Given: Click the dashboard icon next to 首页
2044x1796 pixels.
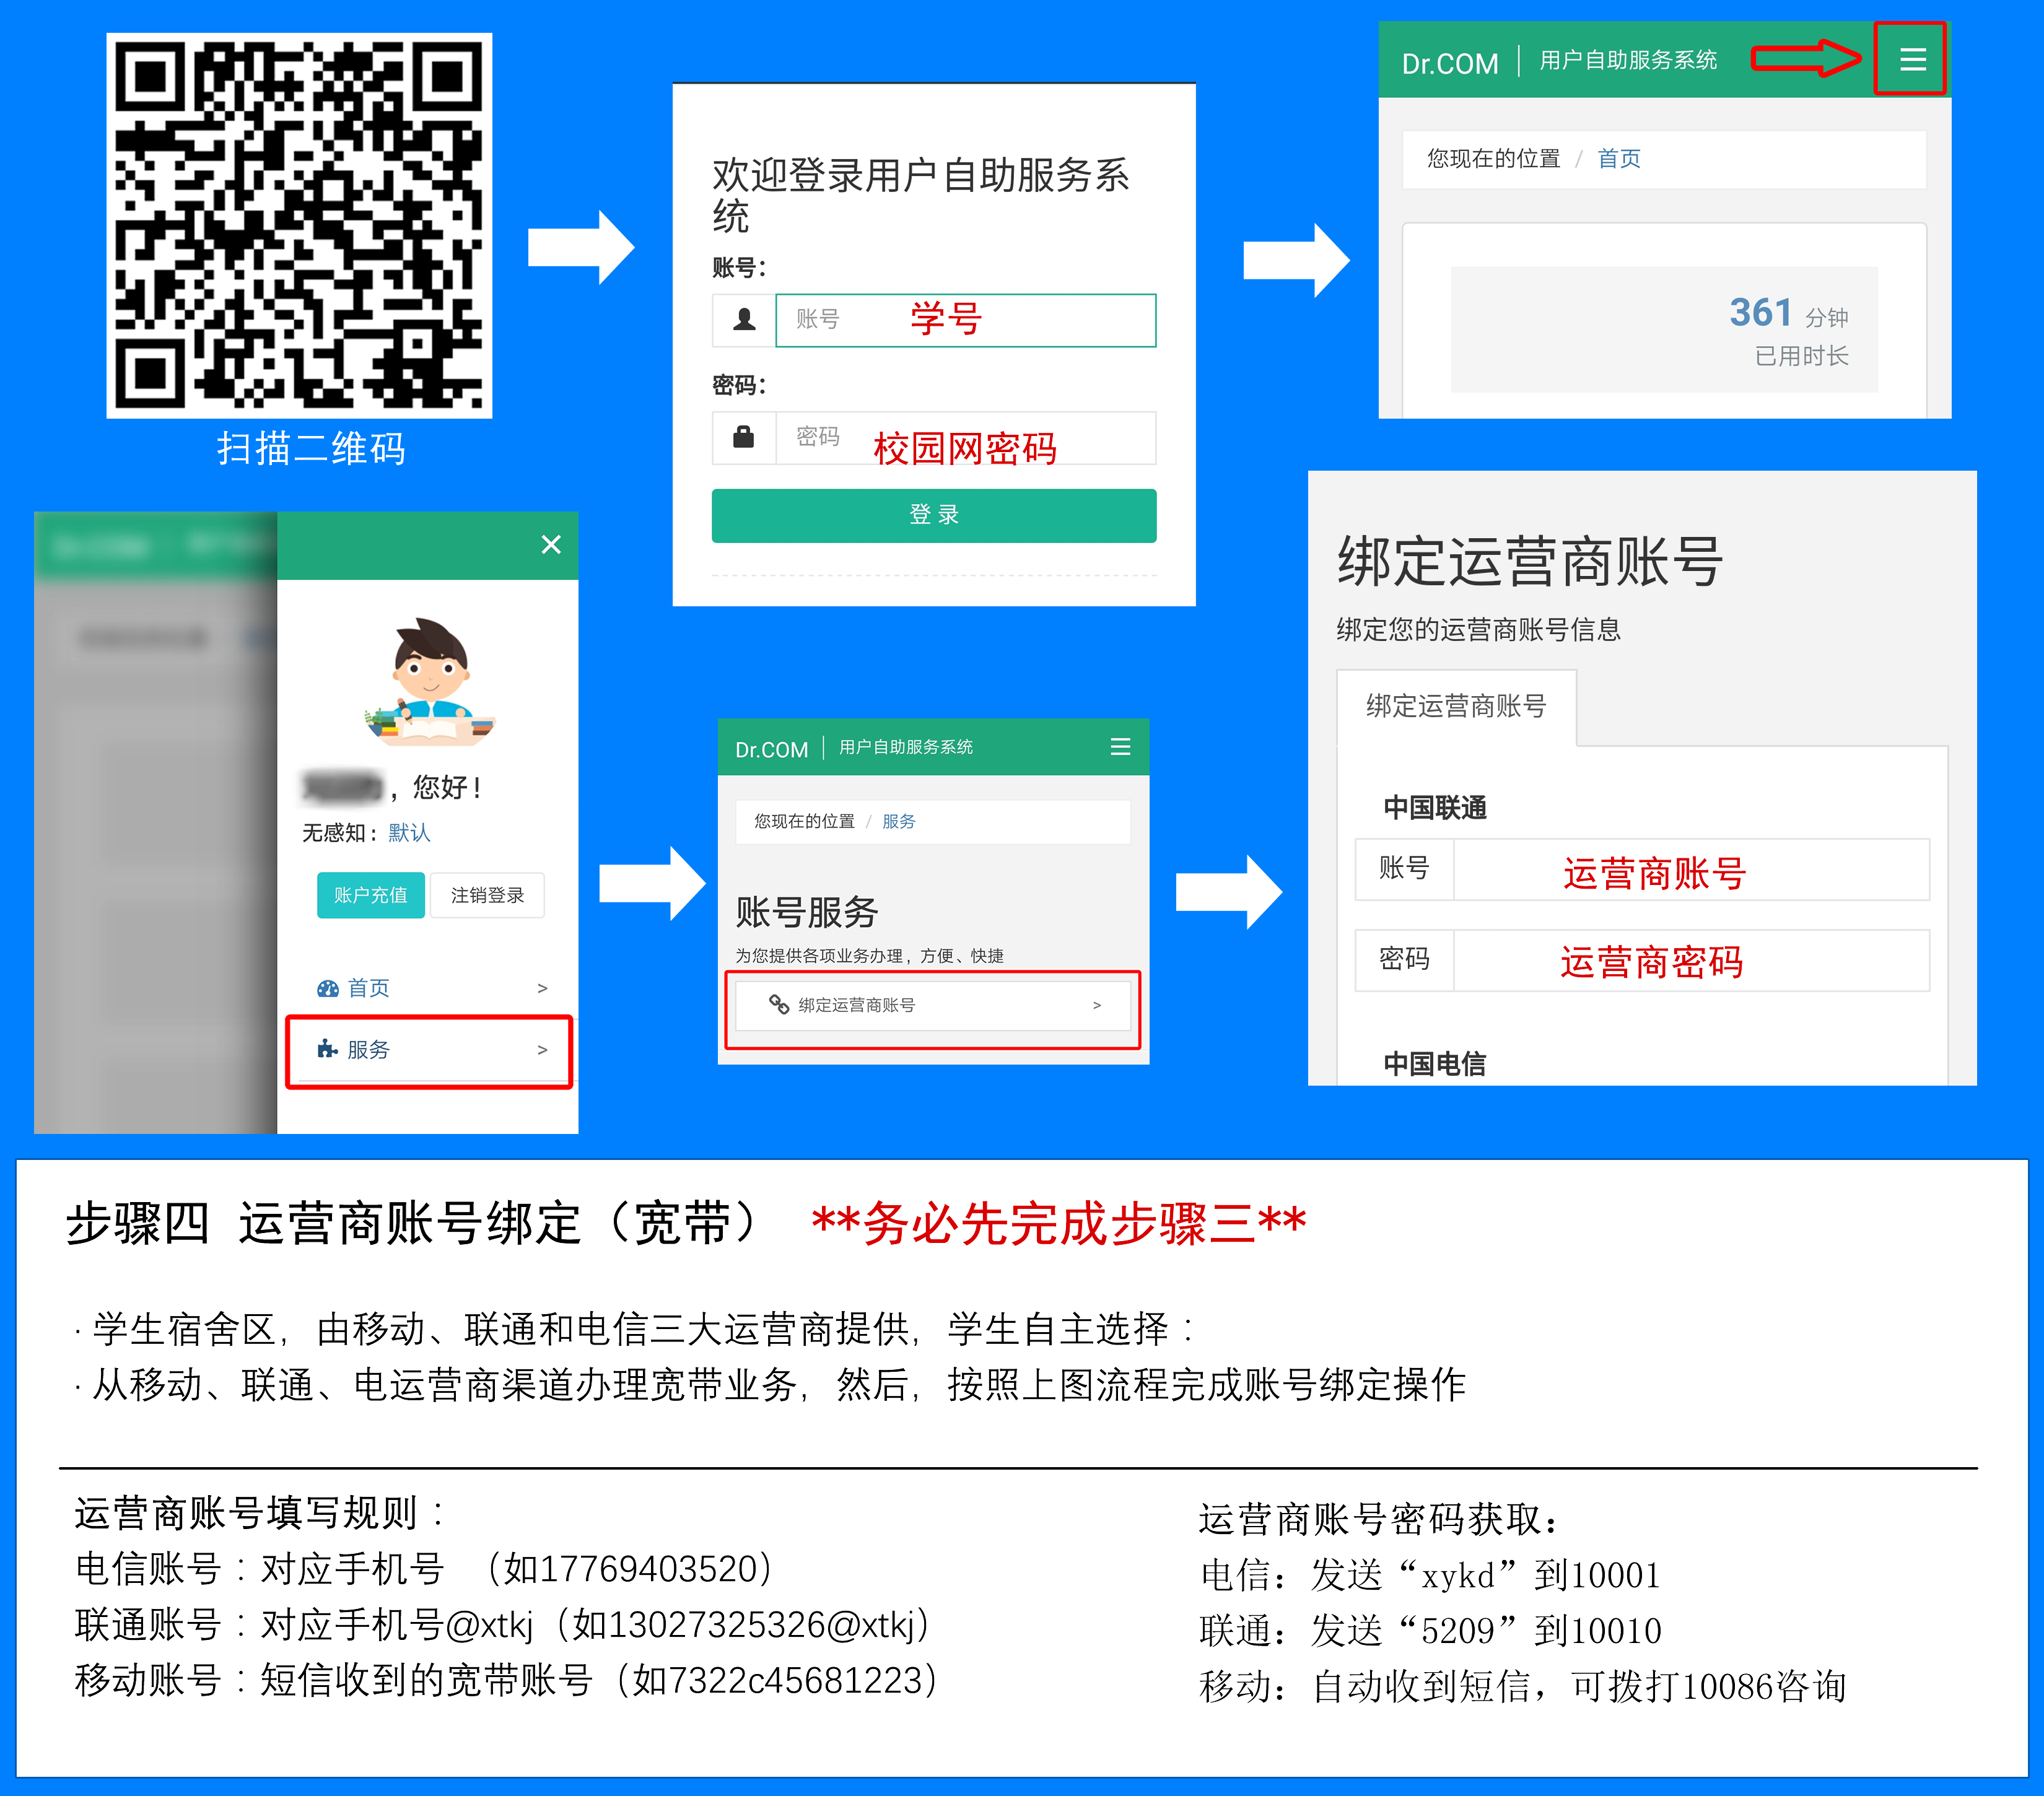Looking at the screenshot, I should pyautogui.click(x=327, y=988).
